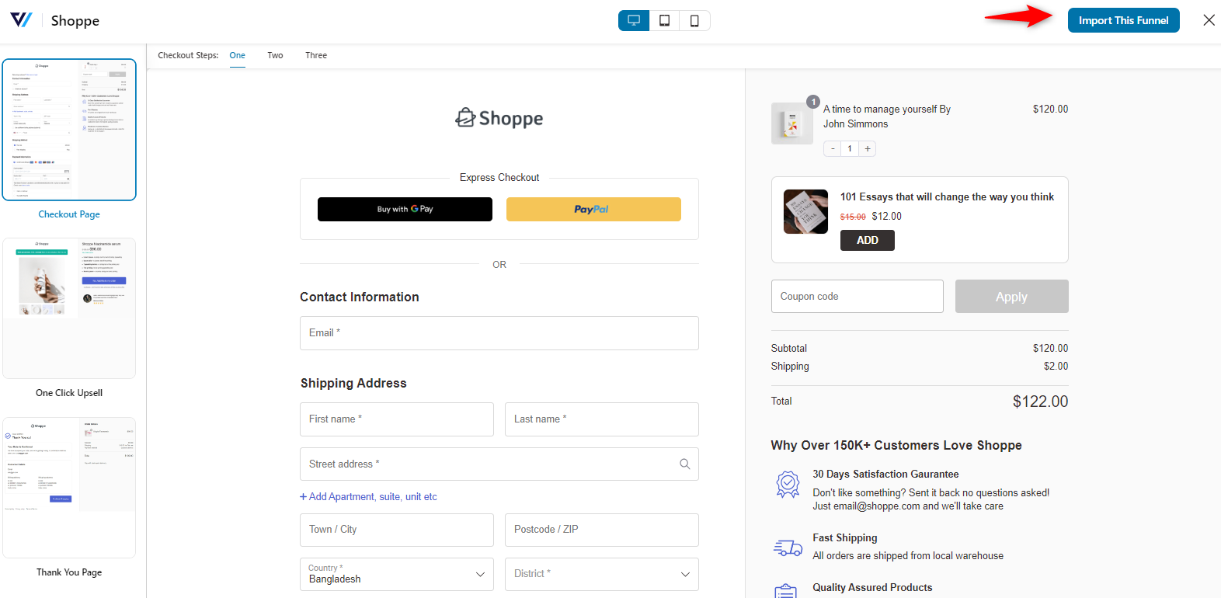Viewport: 1221px width, 598px height.
Task: Click the satisfaction guarantee badge icon
Action: 788,484
